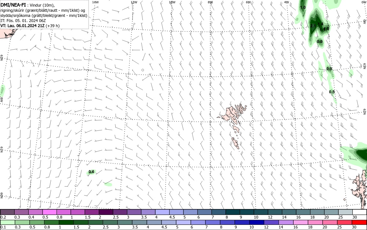Click the 1.4 precipitation value label
The image size is (367, 230).
click(x=321, y=24)
